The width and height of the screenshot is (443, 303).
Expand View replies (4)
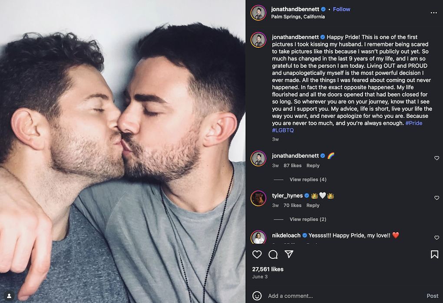coord(308,179)
